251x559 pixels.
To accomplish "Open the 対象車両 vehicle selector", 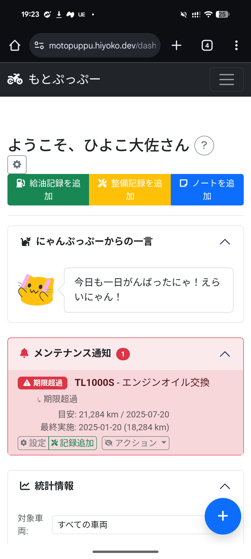I will 128,525.
